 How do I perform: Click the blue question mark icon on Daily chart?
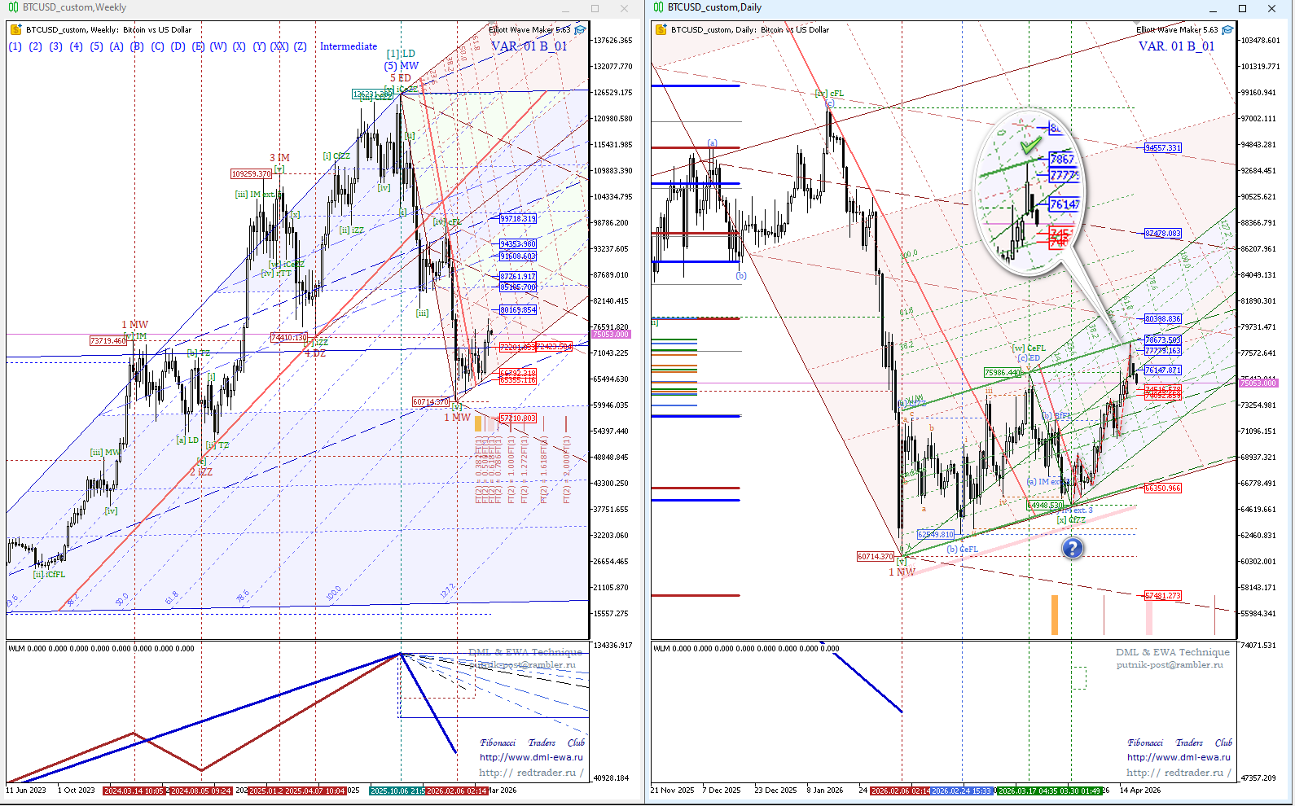(1073, 548)
